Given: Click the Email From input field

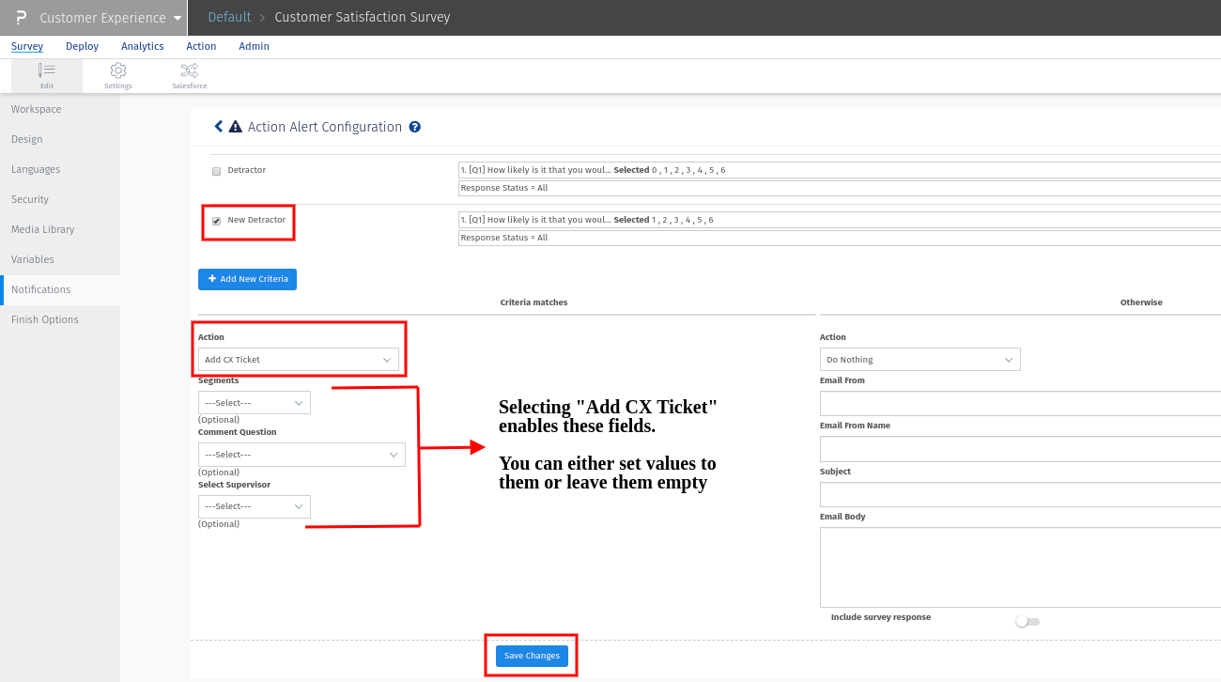Looking at the screenshot, I should click(x=1020, y=404).
